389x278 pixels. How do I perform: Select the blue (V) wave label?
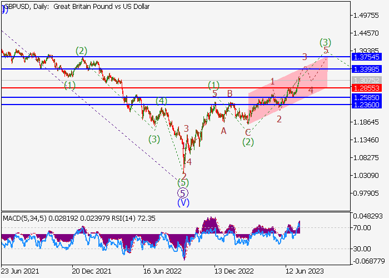tap(183, 203)
